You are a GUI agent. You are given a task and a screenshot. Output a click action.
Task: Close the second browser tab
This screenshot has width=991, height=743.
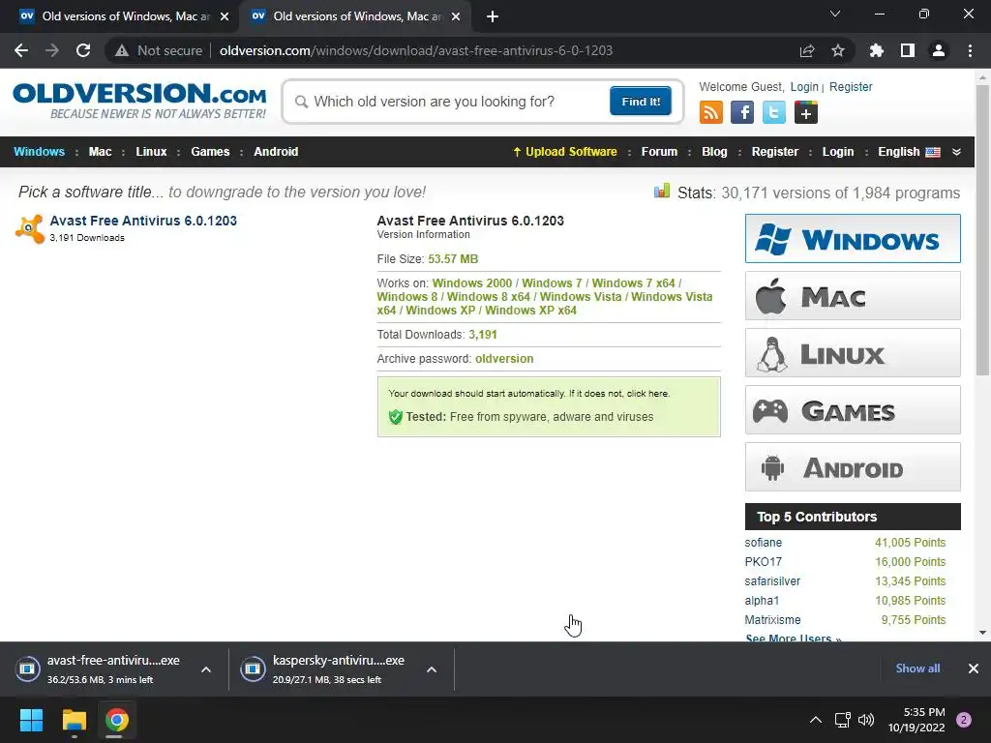tap(456, 16)
